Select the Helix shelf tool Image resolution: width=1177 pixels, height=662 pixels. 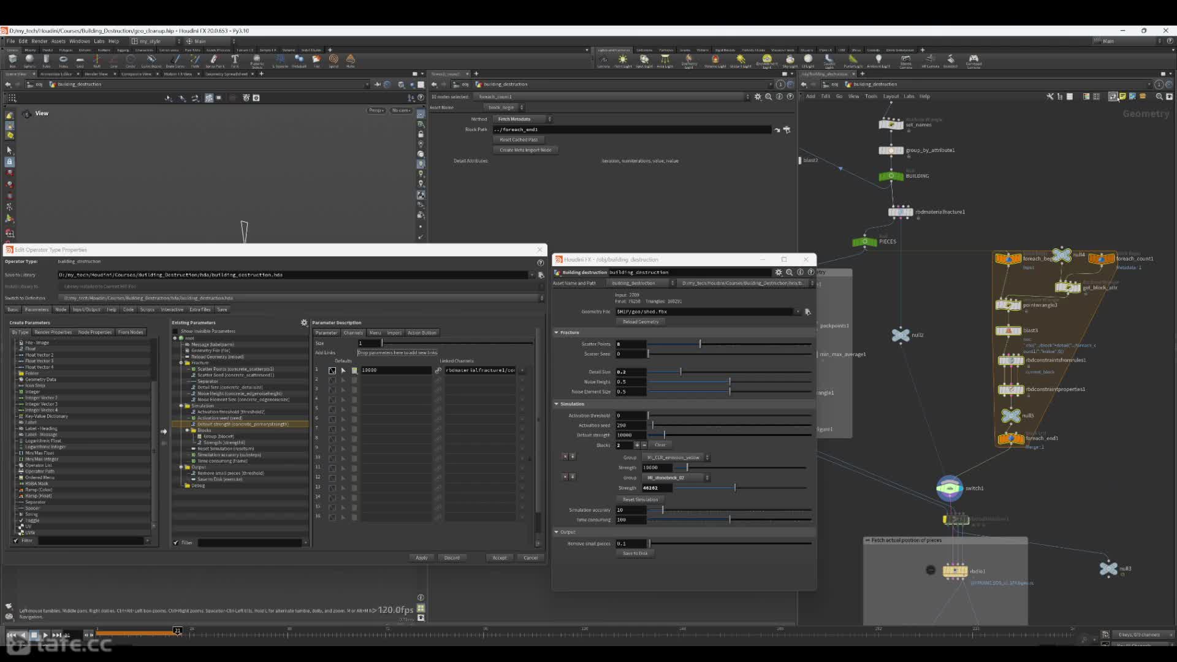(x=351, y=61)
